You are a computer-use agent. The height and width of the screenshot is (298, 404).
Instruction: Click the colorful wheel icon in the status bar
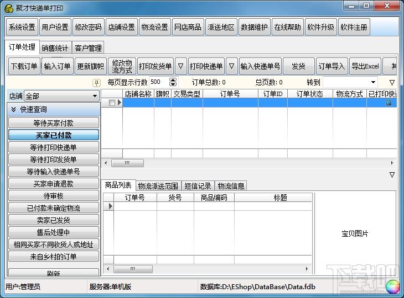(393, 287)
